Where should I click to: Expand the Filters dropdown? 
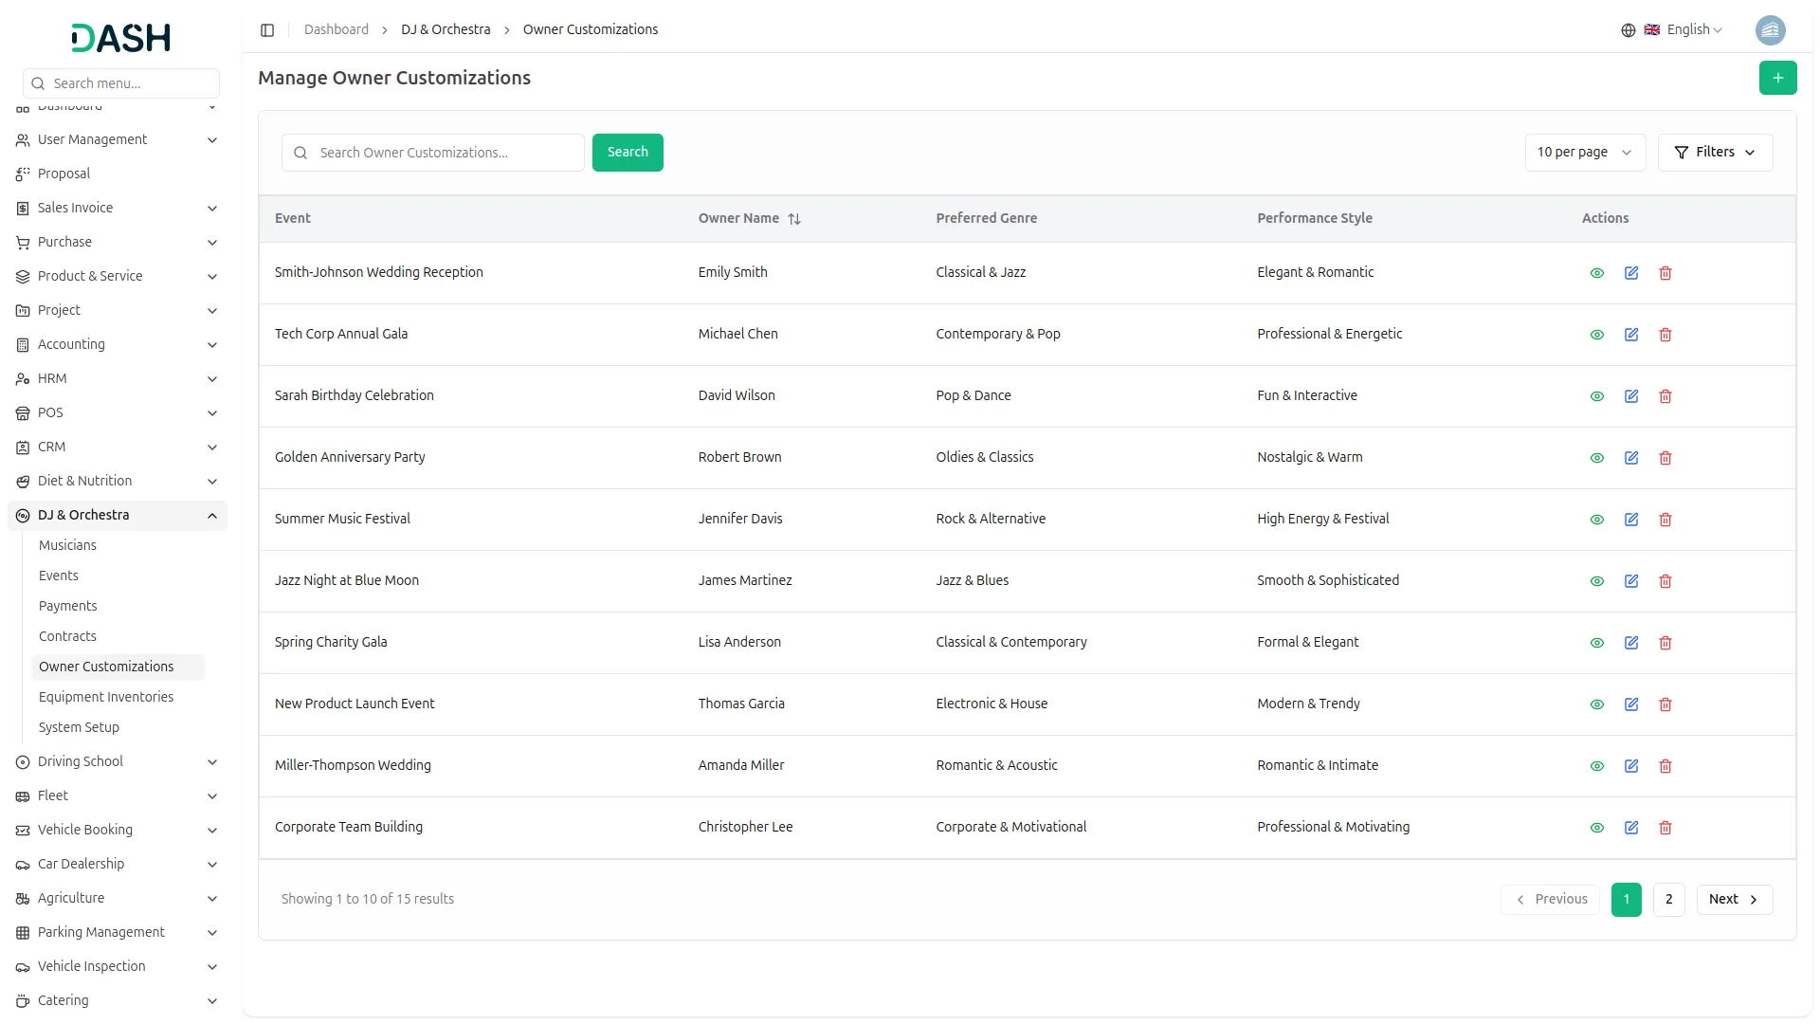[1714, 153]
